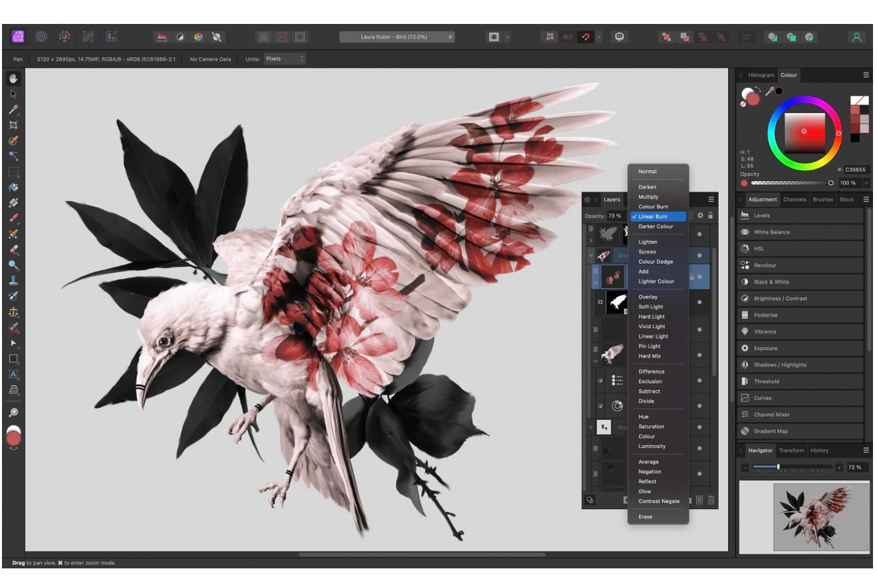Toggle visibility of the HSL adjustment layer

699,405
